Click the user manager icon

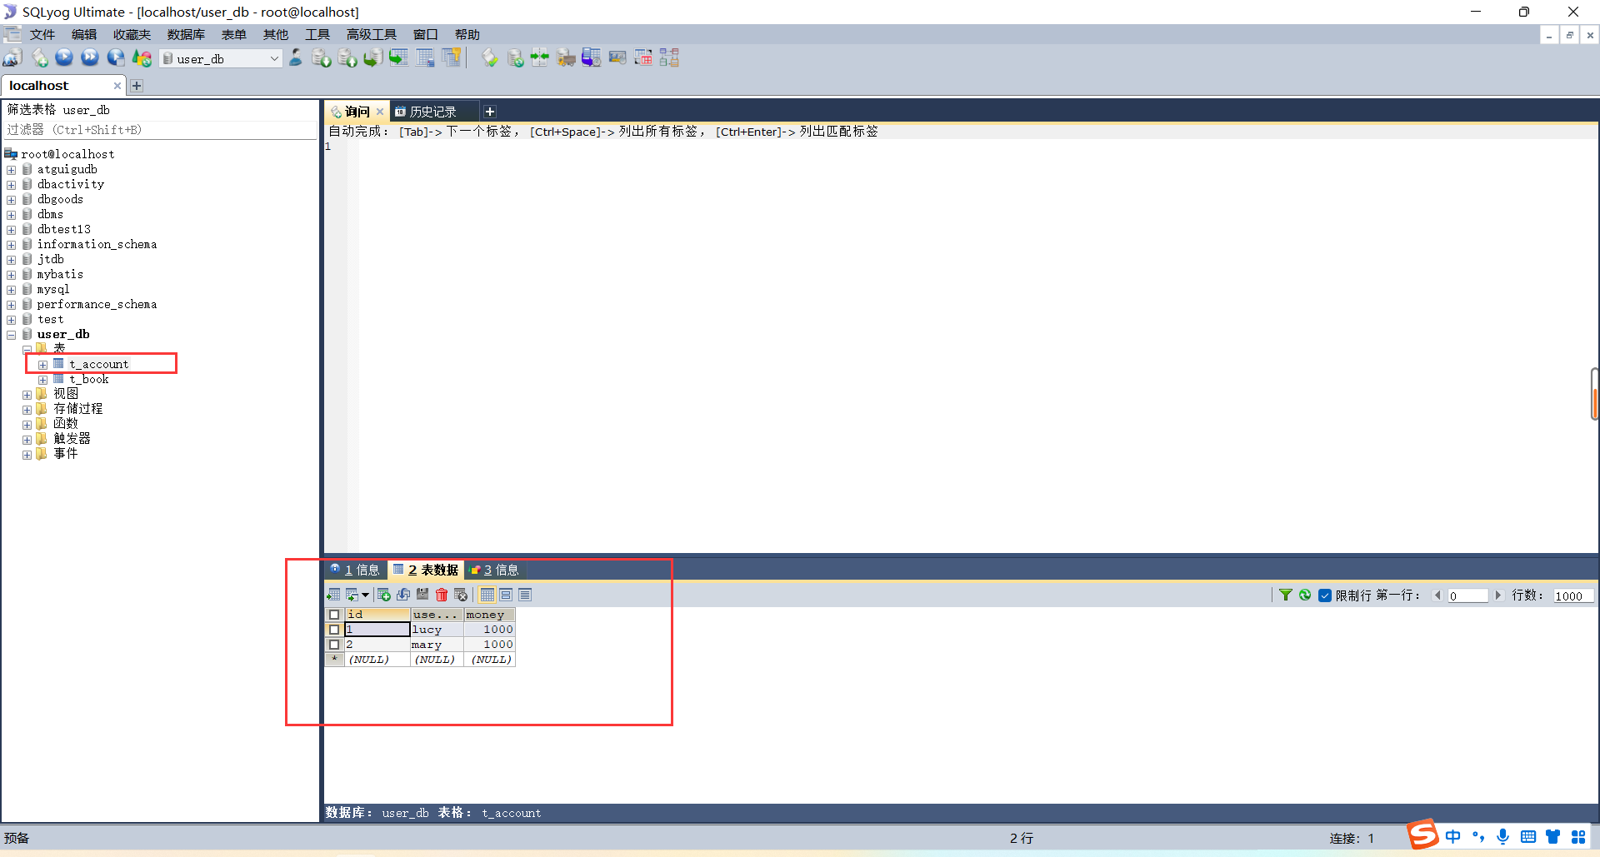296,58
